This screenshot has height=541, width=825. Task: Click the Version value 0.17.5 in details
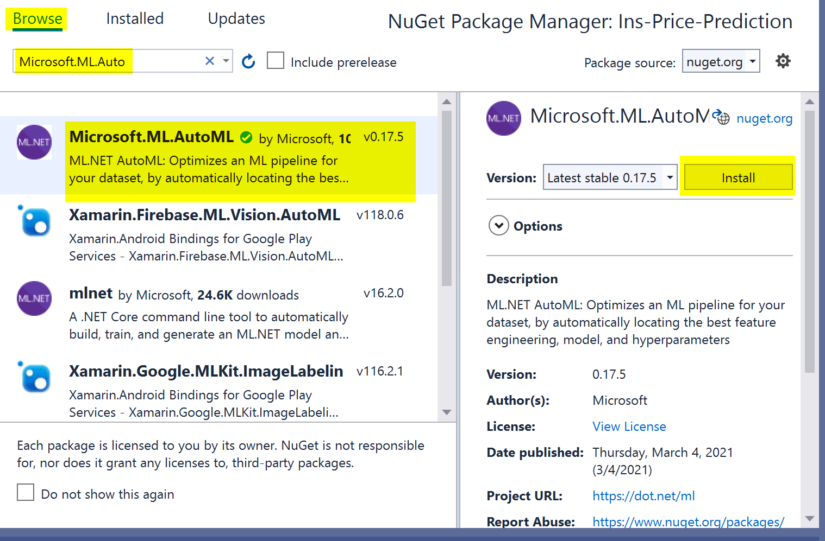[x=609, y=374]
